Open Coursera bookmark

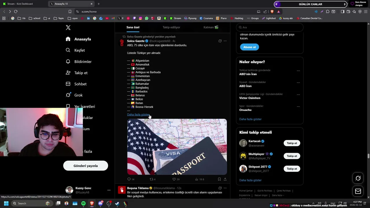[206, 18]
